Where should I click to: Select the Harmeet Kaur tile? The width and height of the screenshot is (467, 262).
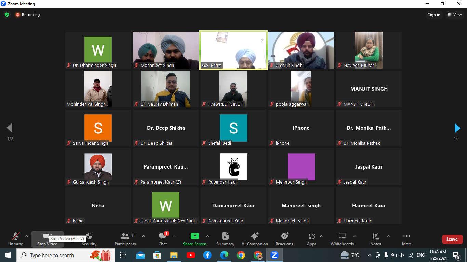369,206
